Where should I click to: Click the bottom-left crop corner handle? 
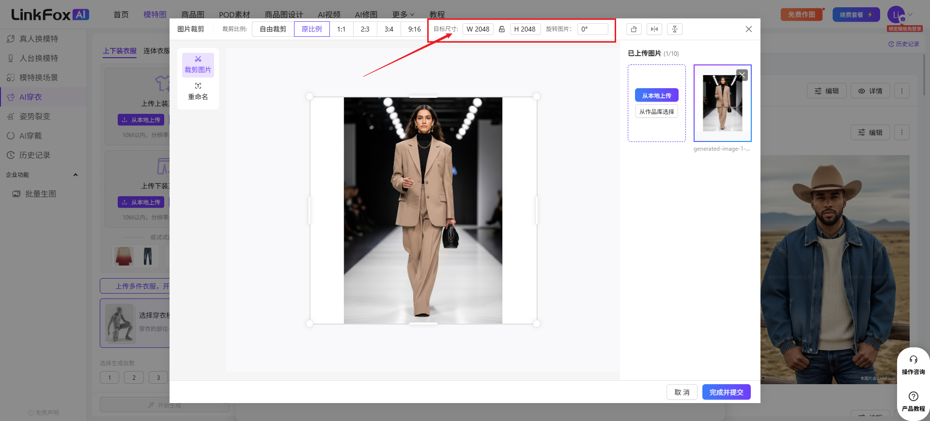click(x=310, y=324)
